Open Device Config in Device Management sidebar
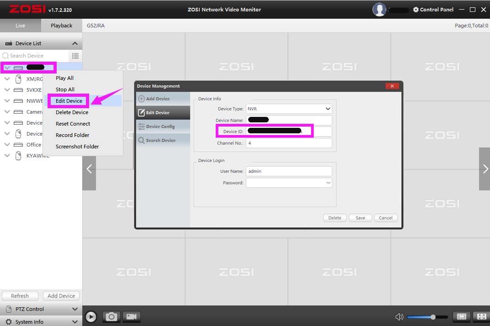490x326 pixels. (163, 126)
